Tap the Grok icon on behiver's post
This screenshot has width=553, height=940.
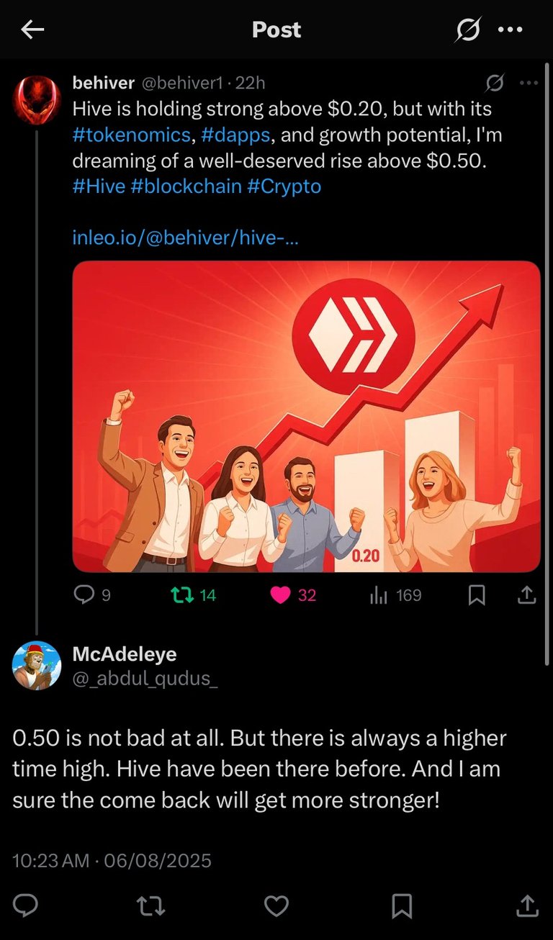click(494, 83)
